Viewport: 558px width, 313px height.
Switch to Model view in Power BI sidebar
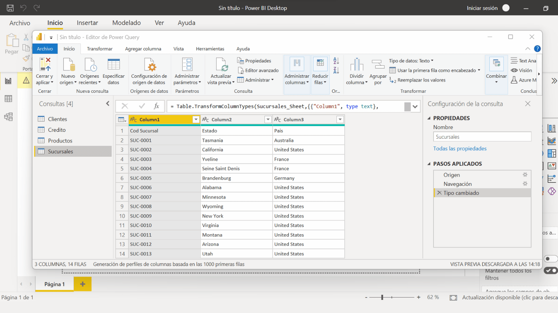pos(8,117)
